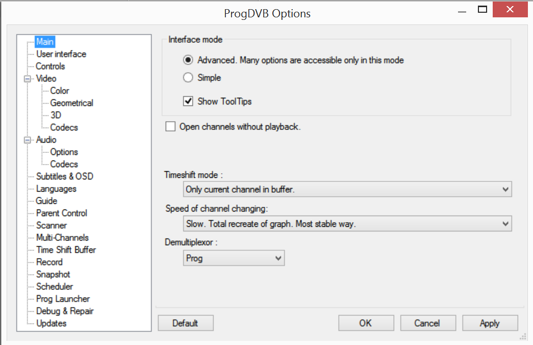The height and width of the screenshot is (345, 533).
Task: Enable Open channels without playback
Action: pos(170,127)
